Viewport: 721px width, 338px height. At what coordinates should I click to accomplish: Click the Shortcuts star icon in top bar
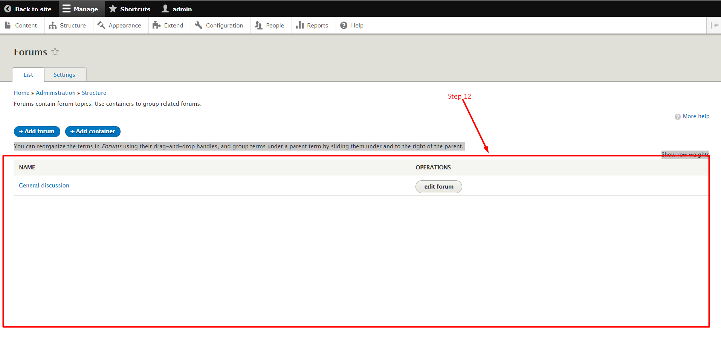tap(113, 9)
